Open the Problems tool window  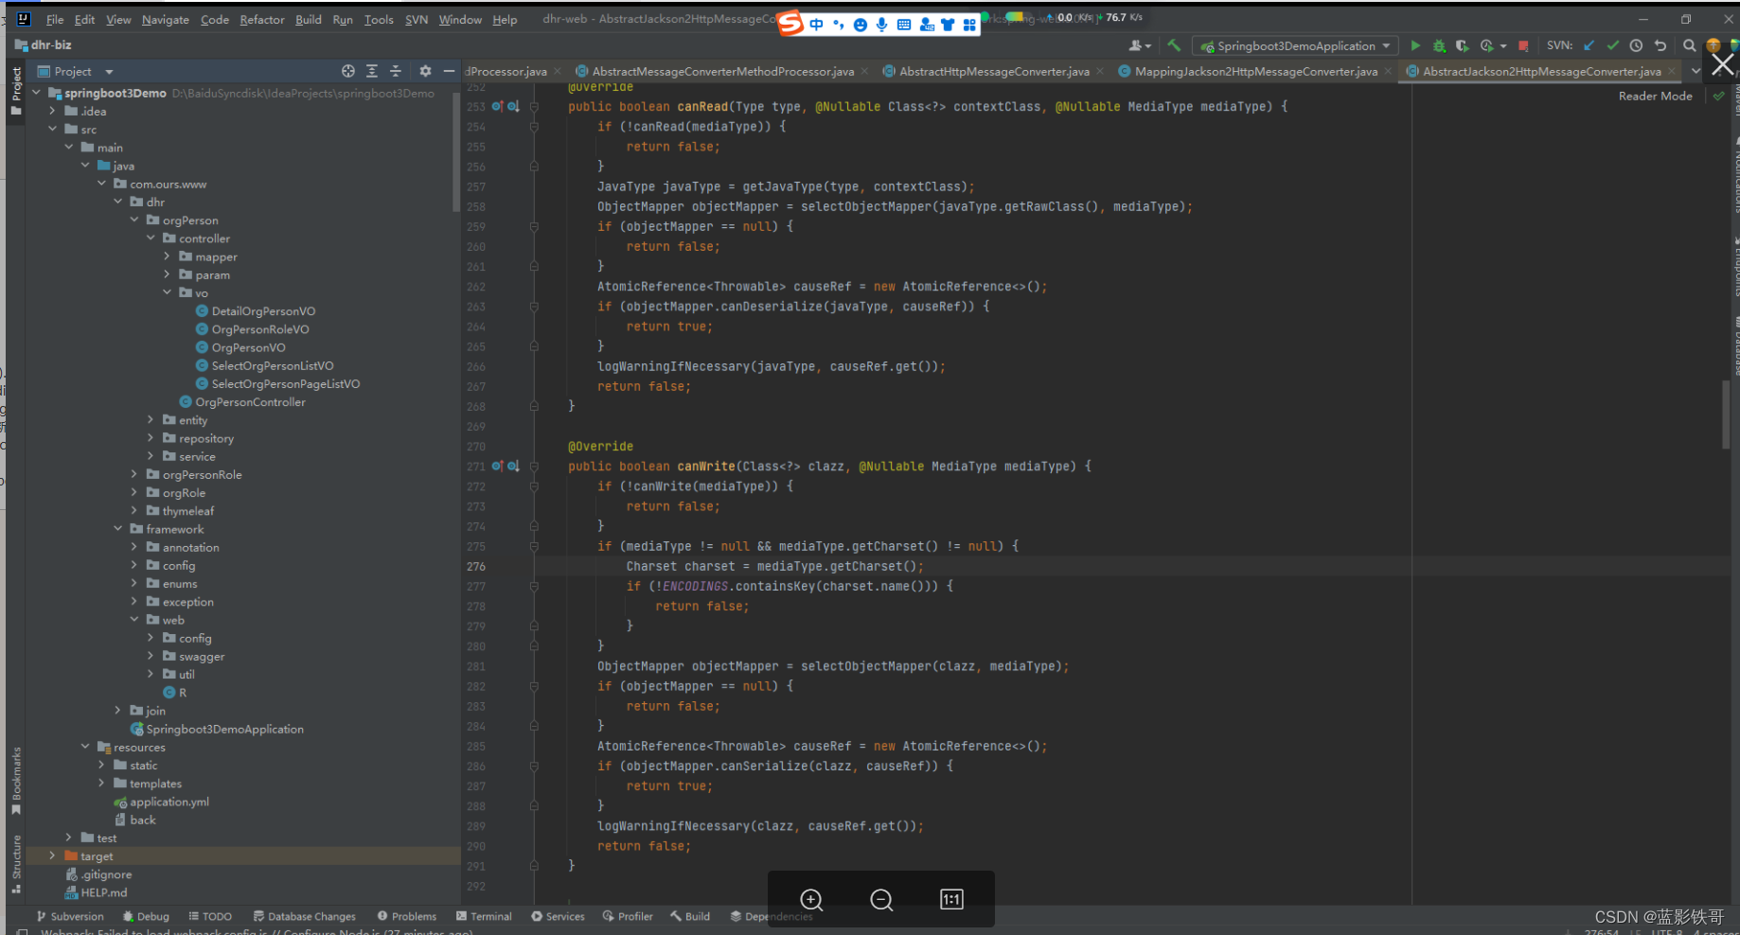[407, 916]
